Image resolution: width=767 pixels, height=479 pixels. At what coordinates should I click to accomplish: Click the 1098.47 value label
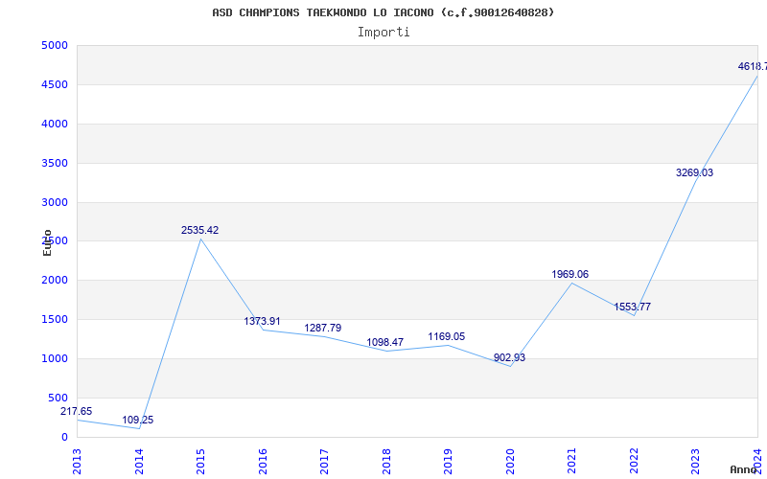(x=385, y=342)
